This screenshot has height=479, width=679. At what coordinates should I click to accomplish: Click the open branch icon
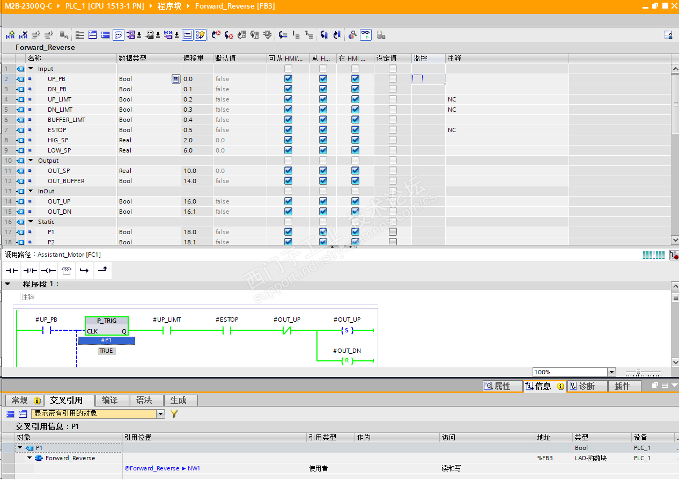[84, 271]
